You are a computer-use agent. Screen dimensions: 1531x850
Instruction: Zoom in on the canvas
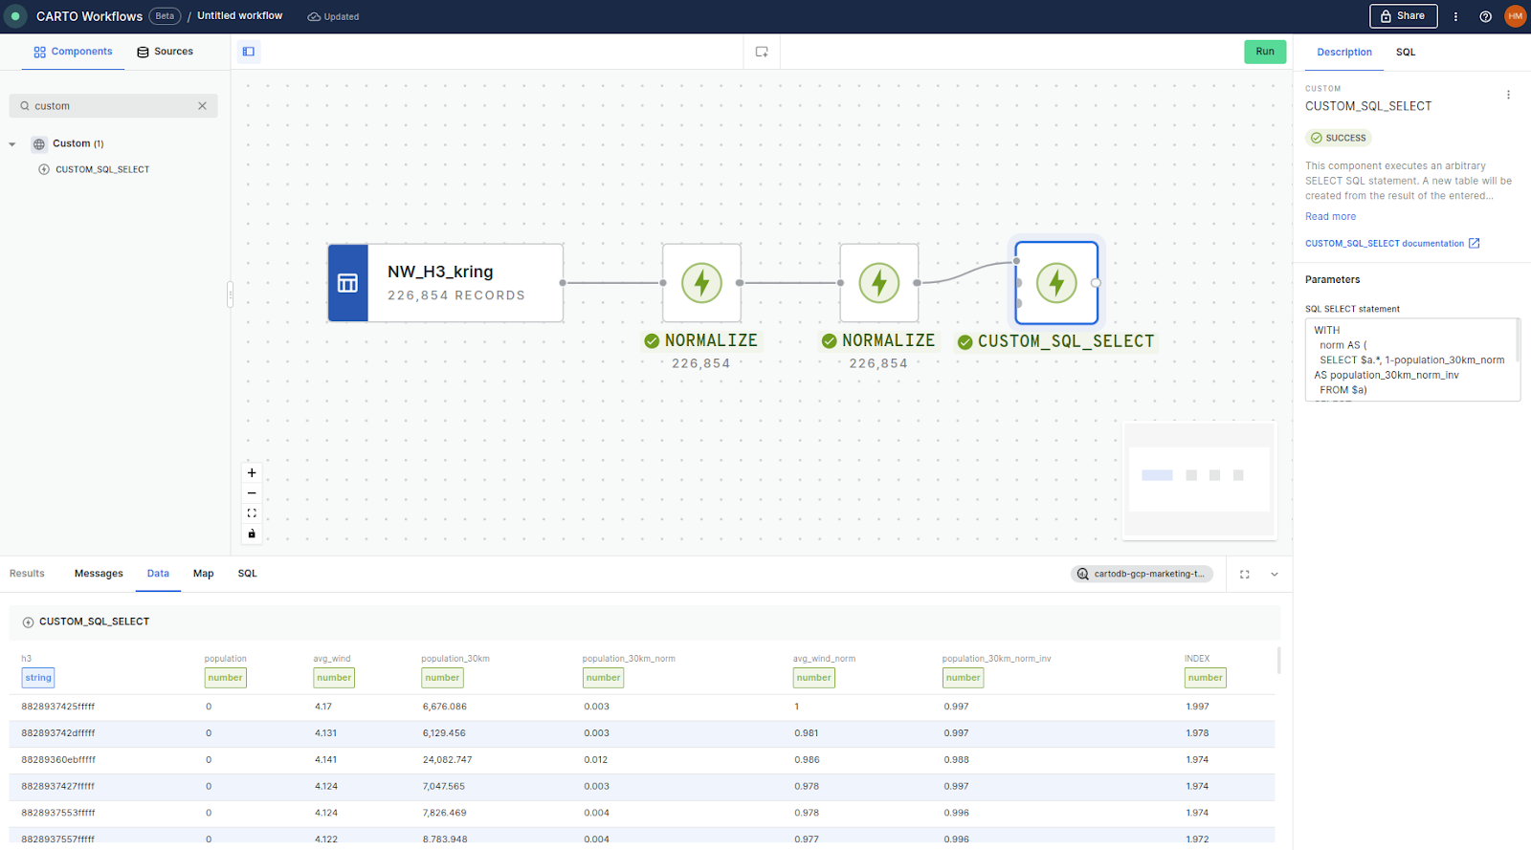click(x=252, y=473)
